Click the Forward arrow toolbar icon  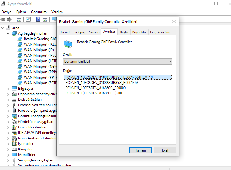[x=9, y=19]
